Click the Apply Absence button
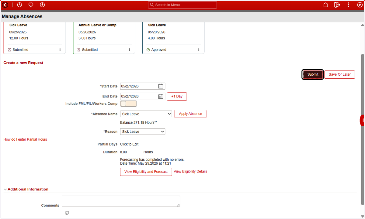Image resolution: width=365 pixels, height=219 pixels. click(190, 114)
